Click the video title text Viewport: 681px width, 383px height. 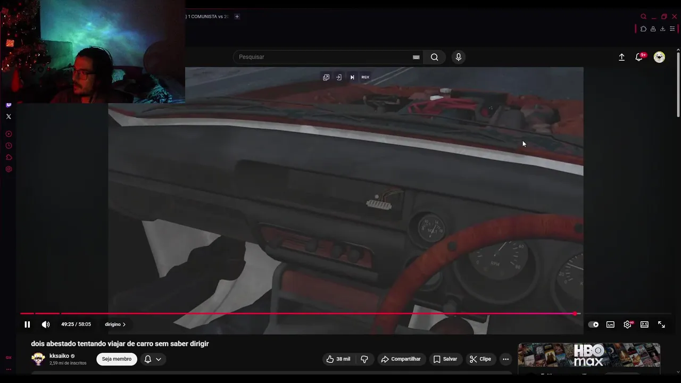pos(120,344)
